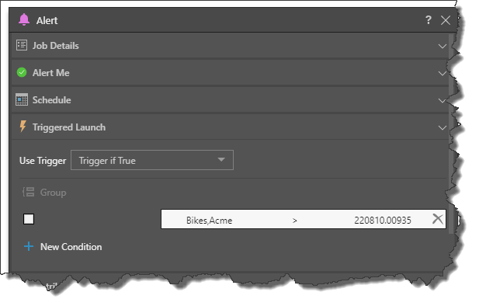Expand the Job Details section chevron
The height and width of the screenshot is (306, 479).
tap(442, 46)
